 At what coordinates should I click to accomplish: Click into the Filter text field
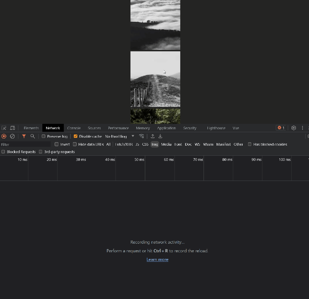(25, 144)
